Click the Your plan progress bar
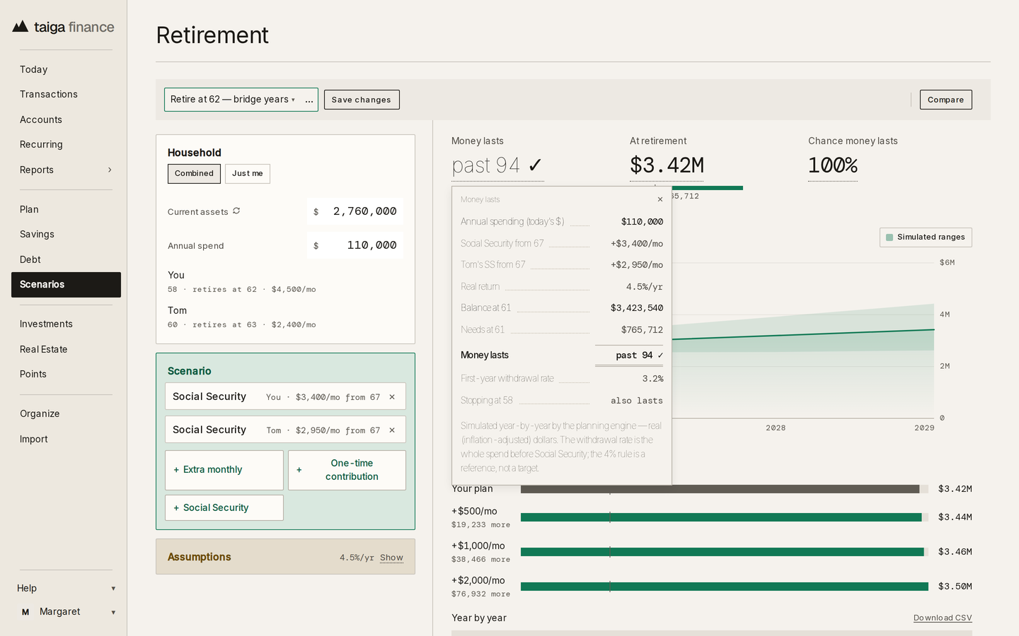This screenshot has width=1019, height=636. [725, 489]
